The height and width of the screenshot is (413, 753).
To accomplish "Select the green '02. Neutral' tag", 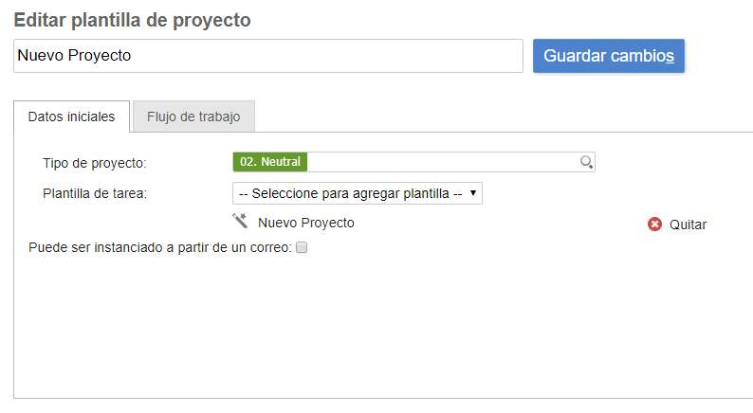I will tap(270, 162).
